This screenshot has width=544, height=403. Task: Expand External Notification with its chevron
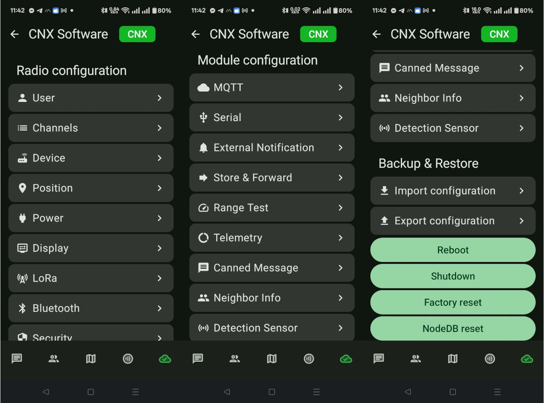pyautogui.click(x=340, y=148)
